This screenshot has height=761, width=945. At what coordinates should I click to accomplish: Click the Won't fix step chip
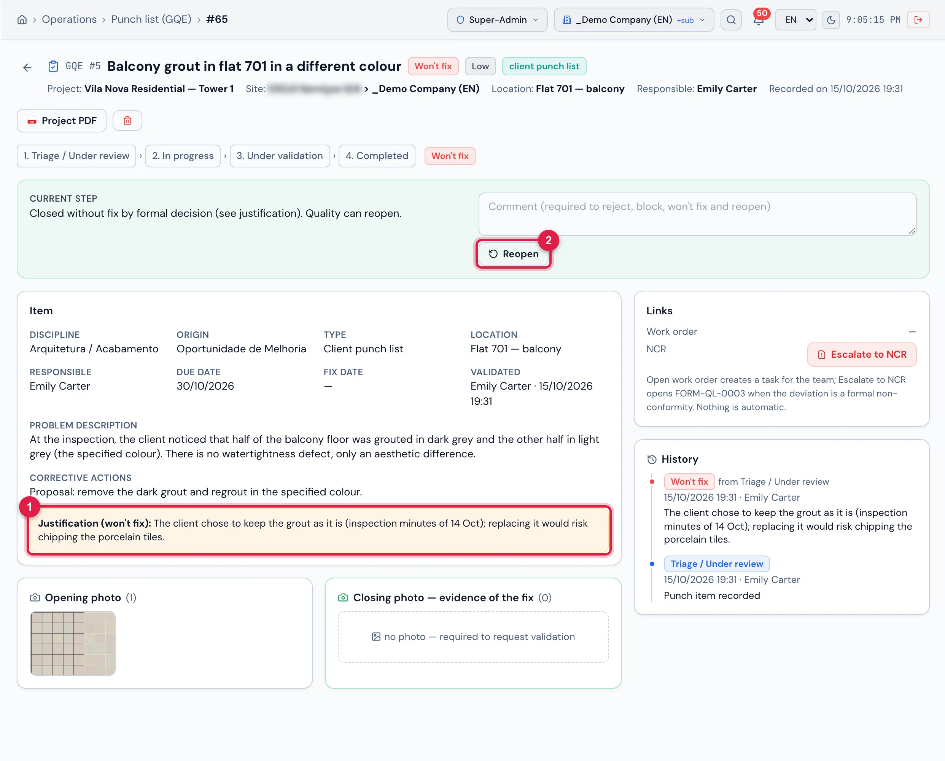(450, 156)
